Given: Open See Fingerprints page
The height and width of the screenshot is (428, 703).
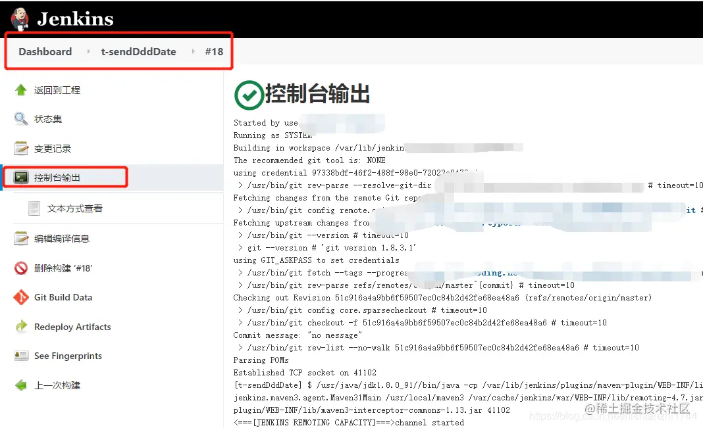Looking at the screenshot, I should (x=68, y=356).
